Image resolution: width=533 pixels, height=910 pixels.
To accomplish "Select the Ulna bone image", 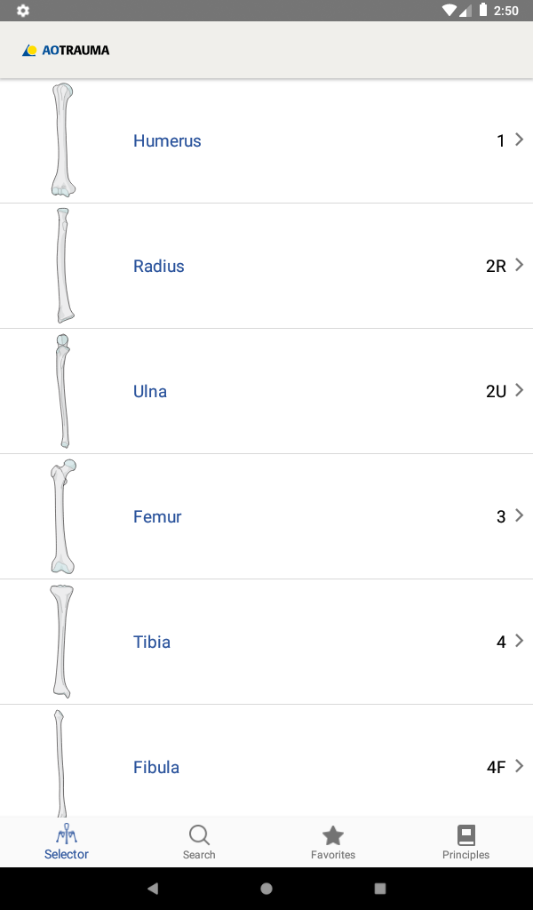I will pos(63,391).
